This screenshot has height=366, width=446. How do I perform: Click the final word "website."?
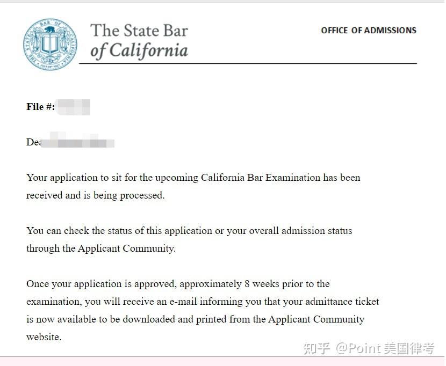point(44,337)
